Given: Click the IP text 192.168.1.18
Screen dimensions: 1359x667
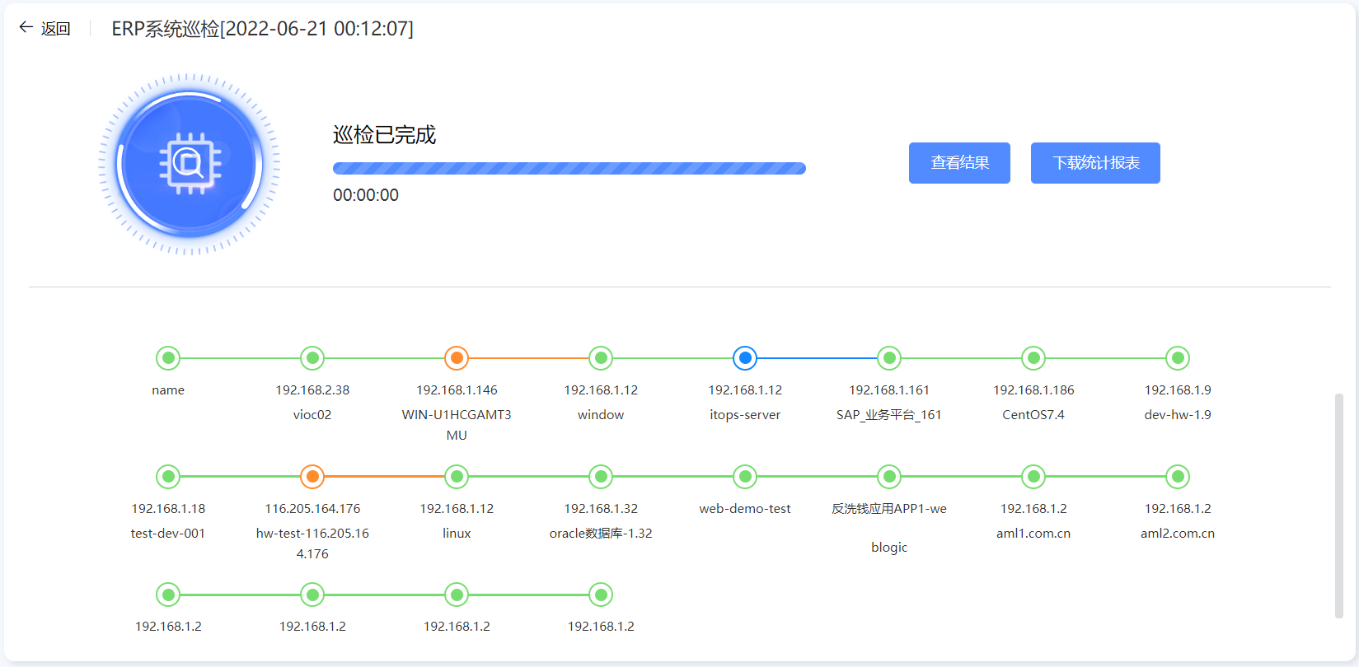Looking at the screenshot, I should click(168, 509).
